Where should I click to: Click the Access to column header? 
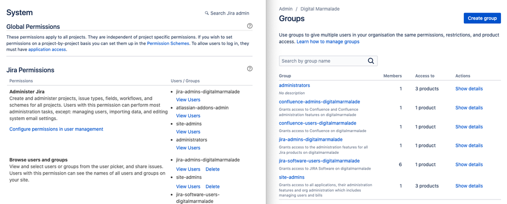(x=425, y=76)
